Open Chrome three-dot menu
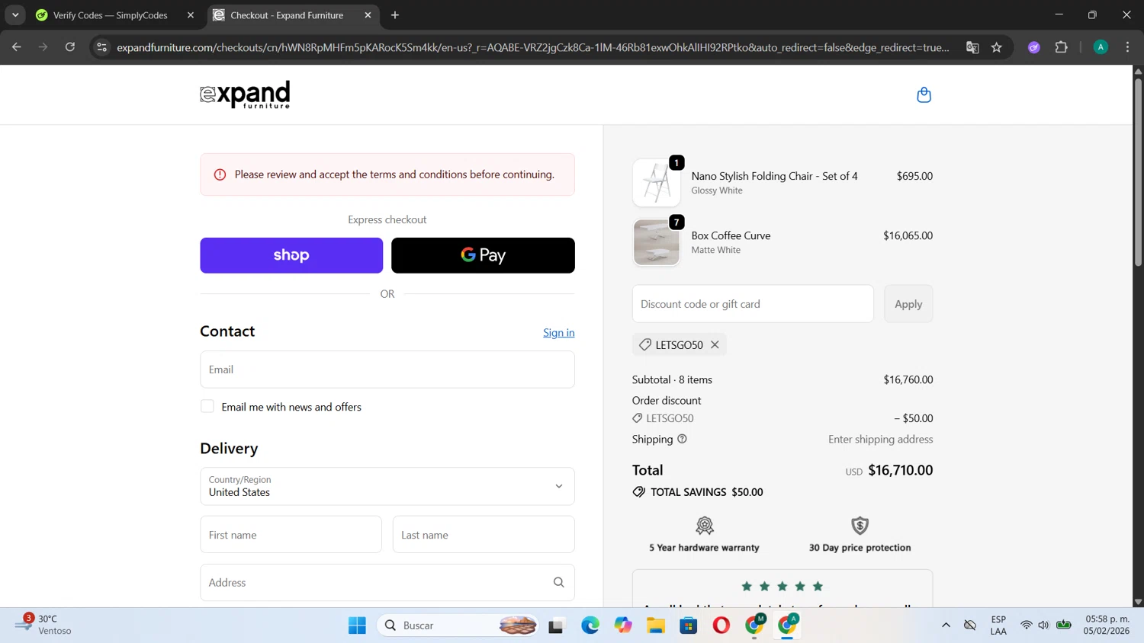Viewport: 1144px width, 643px height. point(1127,47)
